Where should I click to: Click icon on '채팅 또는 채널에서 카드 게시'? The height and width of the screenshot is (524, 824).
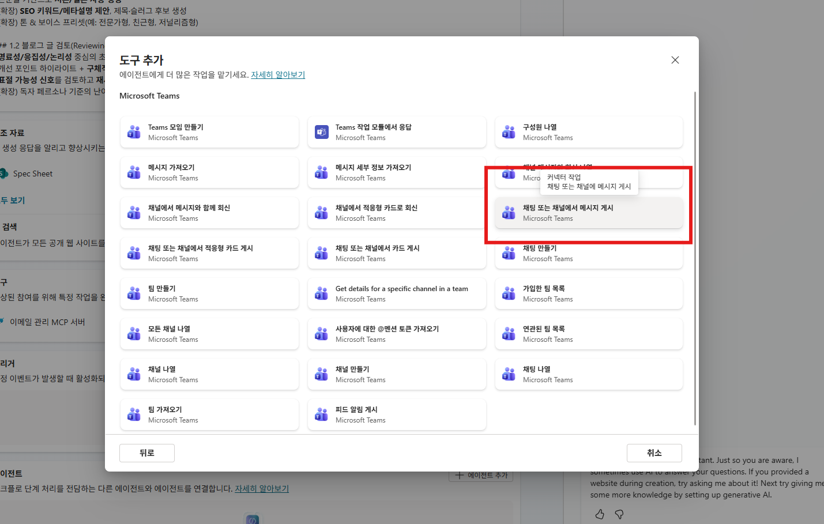coord(321,253)
